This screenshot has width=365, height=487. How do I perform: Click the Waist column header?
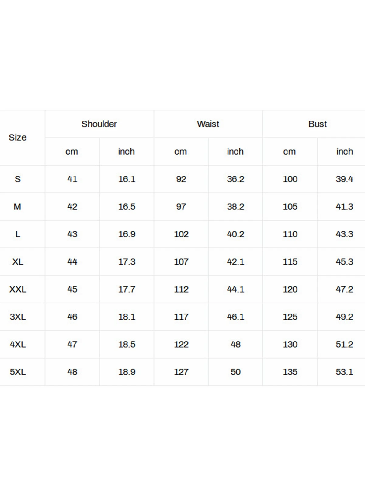[x=208, y=124]
